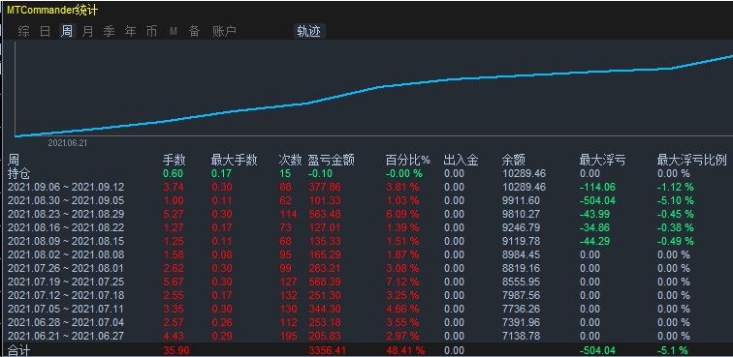733x357 pixels.
Task: Click profit amount 563.48
Action: pos(325,214)
